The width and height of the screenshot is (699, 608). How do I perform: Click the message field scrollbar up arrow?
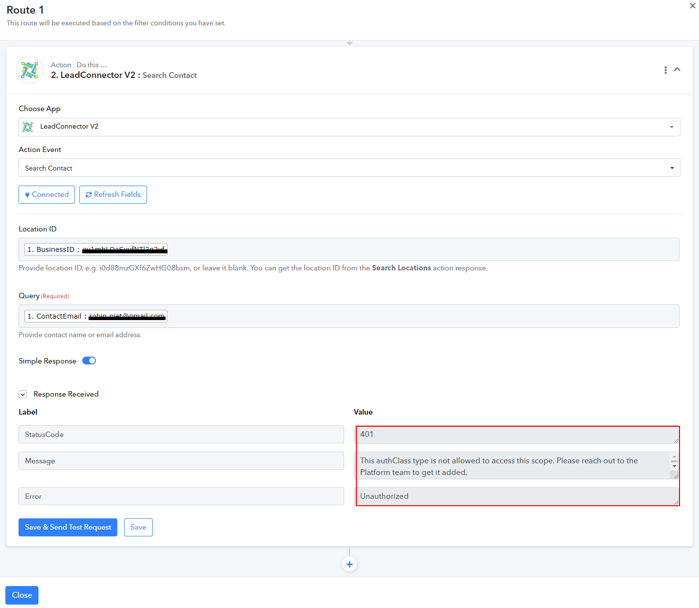point(674,456)
